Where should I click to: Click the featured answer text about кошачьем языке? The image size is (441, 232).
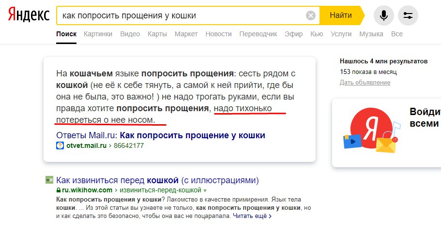(x=176, y=97)
